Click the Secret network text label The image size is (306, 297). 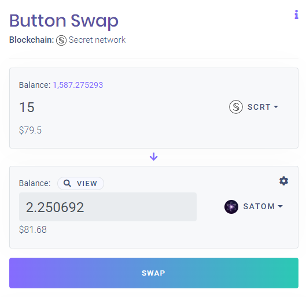(97, 40)
